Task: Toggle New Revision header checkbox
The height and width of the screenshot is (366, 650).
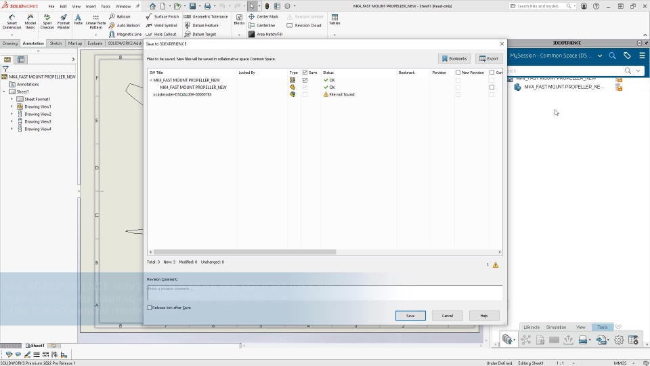Action: [x=458, y=73]
